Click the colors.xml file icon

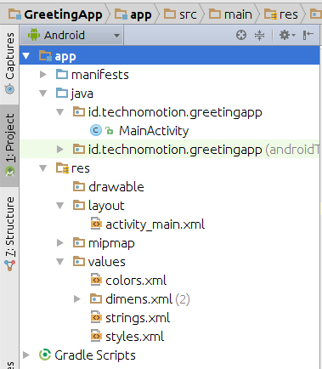click(96, 281)
